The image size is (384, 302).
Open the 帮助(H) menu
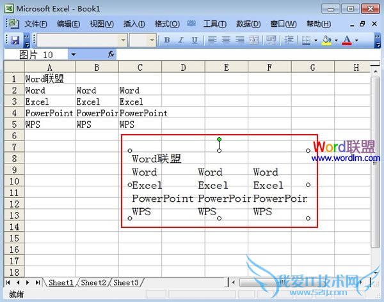coord(319,24)
